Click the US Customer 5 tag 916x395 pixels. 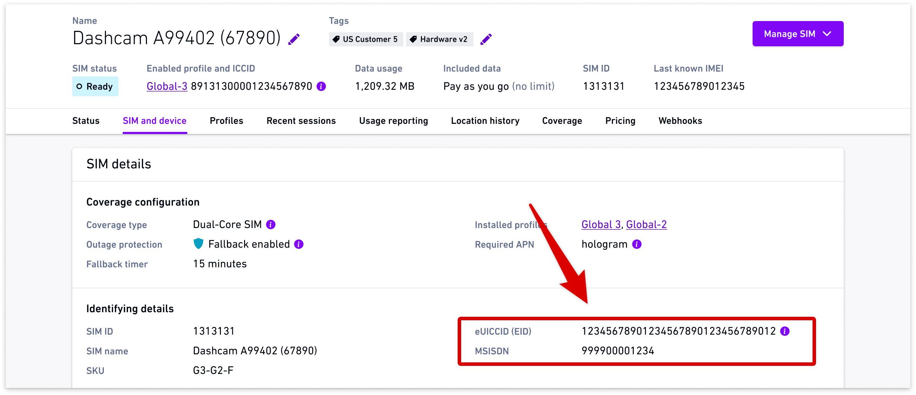pyautogui.click(x=366, y=39)
